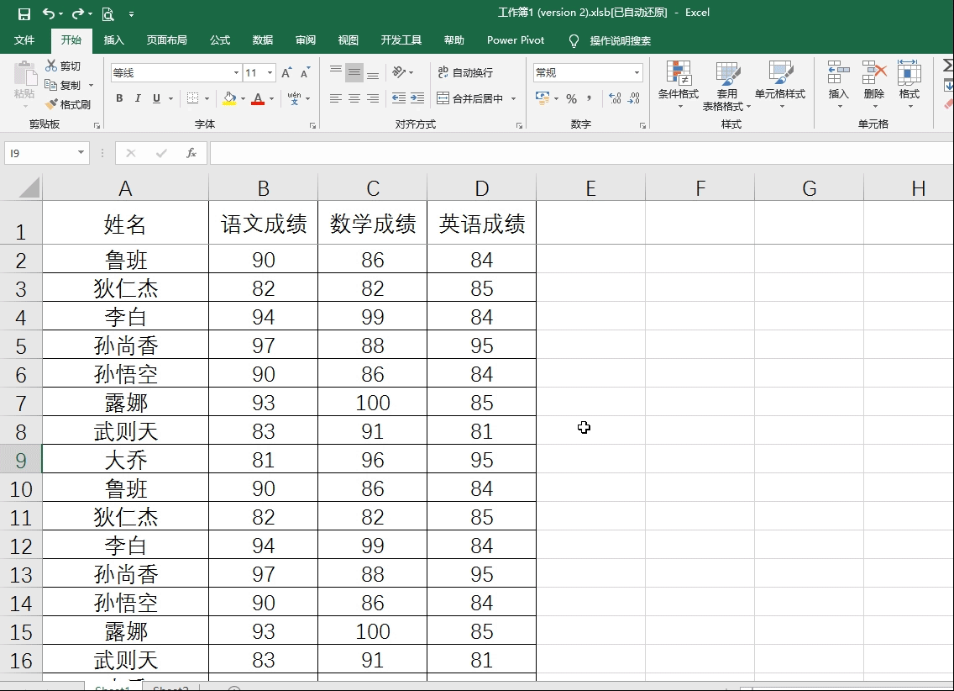Image resolution: width=954 pixels, height=691 pixels.
Task: Open the font size dropdown
Action: (x=270, y=72)
